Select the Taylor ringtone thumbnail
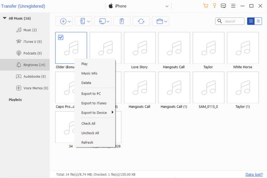This screenshot has height=178, width=267. (x=208, y=48)
